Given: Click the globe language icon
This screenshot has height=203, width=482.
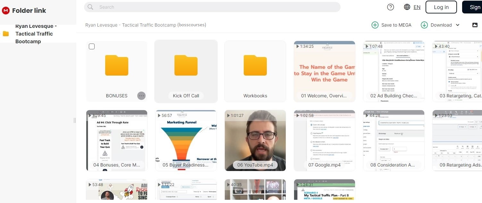Looking at the screenshot, I should click(407, 7).
